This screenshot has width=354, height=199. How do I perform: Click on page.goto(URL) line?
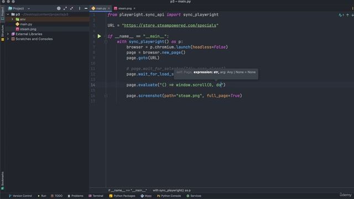143,58
